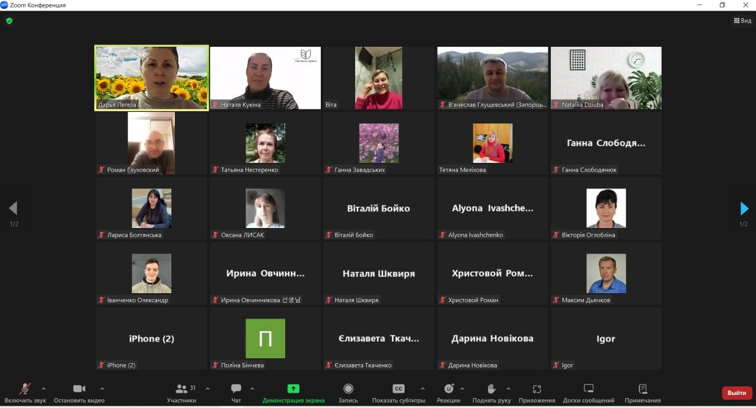Screen dimensions: 756x408
Task: Start recording with Запись button
Action: (348, 392)
